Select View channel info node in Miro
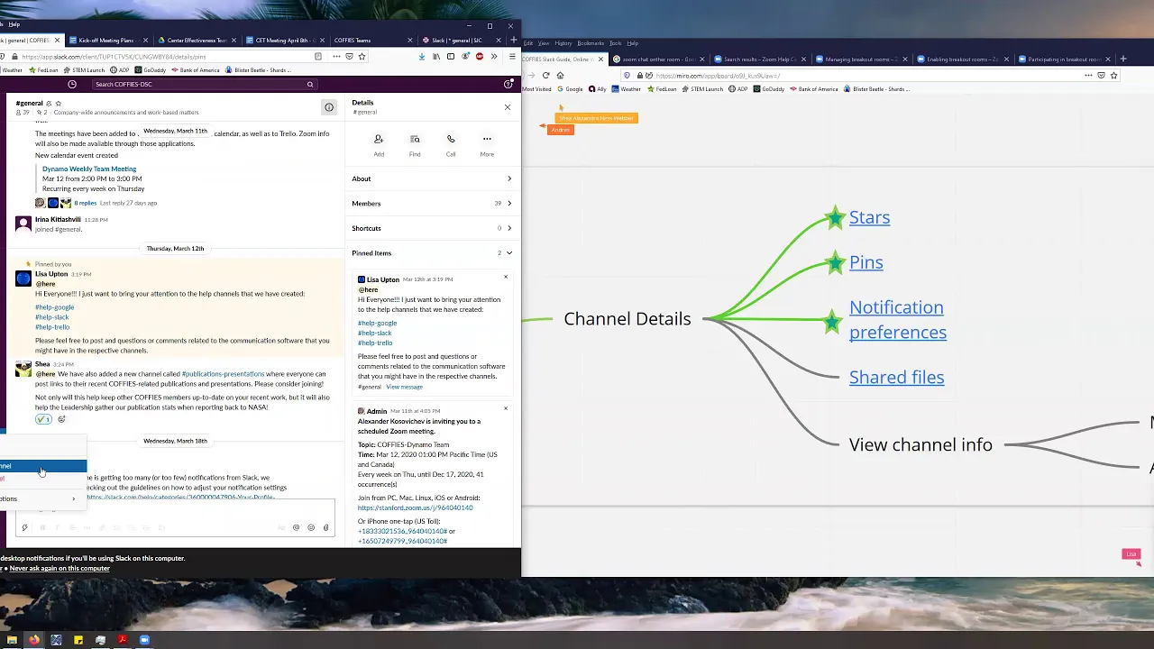Viewport: 1154px width, 649px height. 920,444
